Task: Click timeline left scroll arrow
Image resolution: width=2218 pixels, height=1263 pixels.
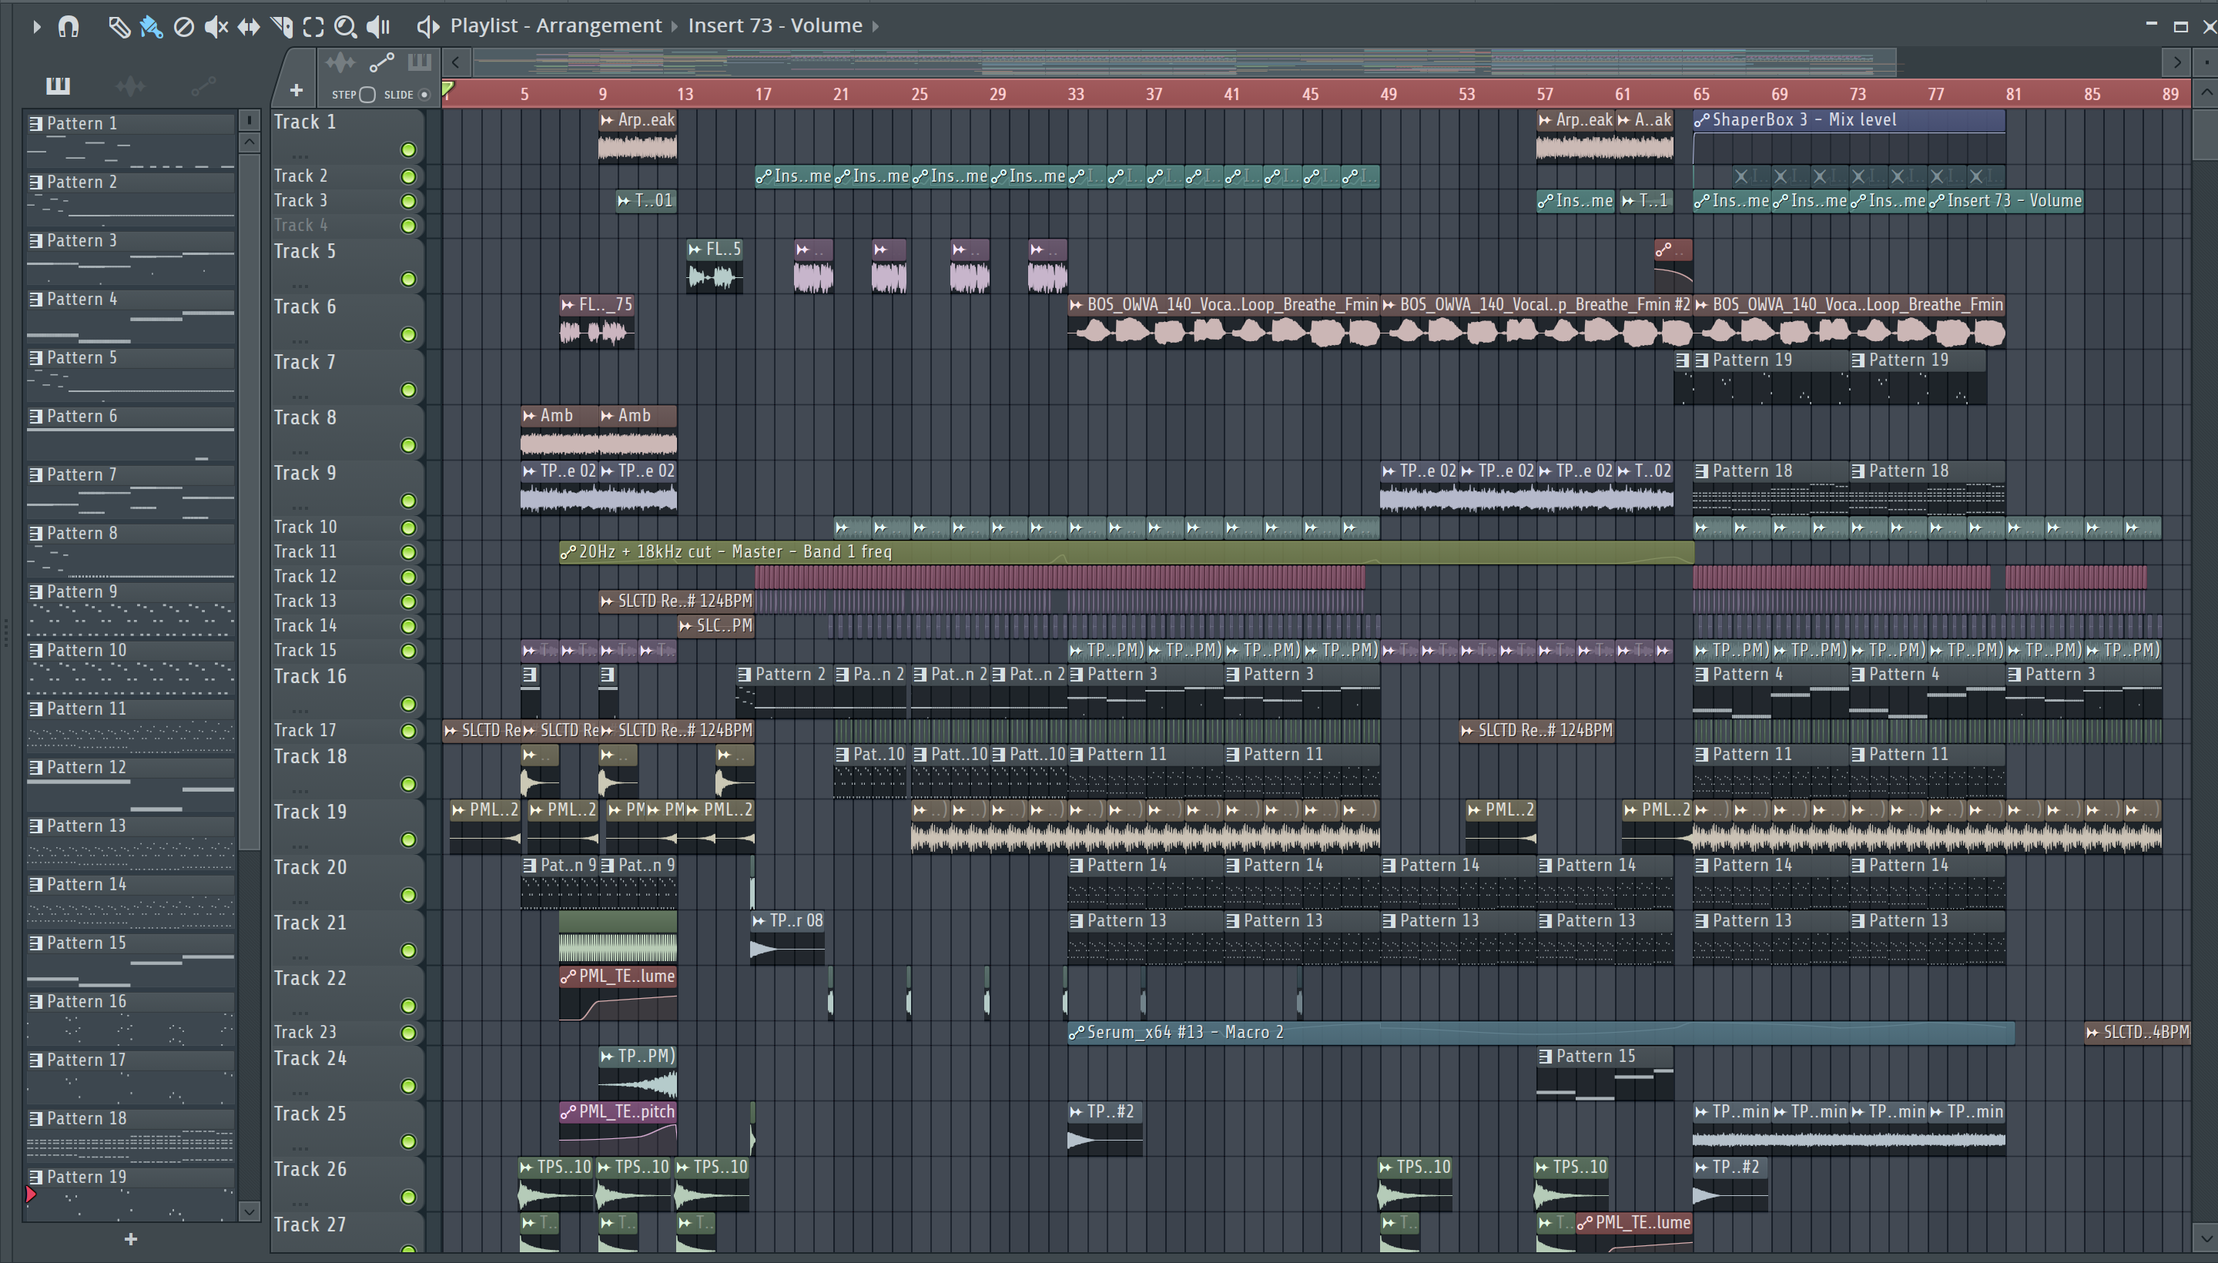Action: [456, 62]
